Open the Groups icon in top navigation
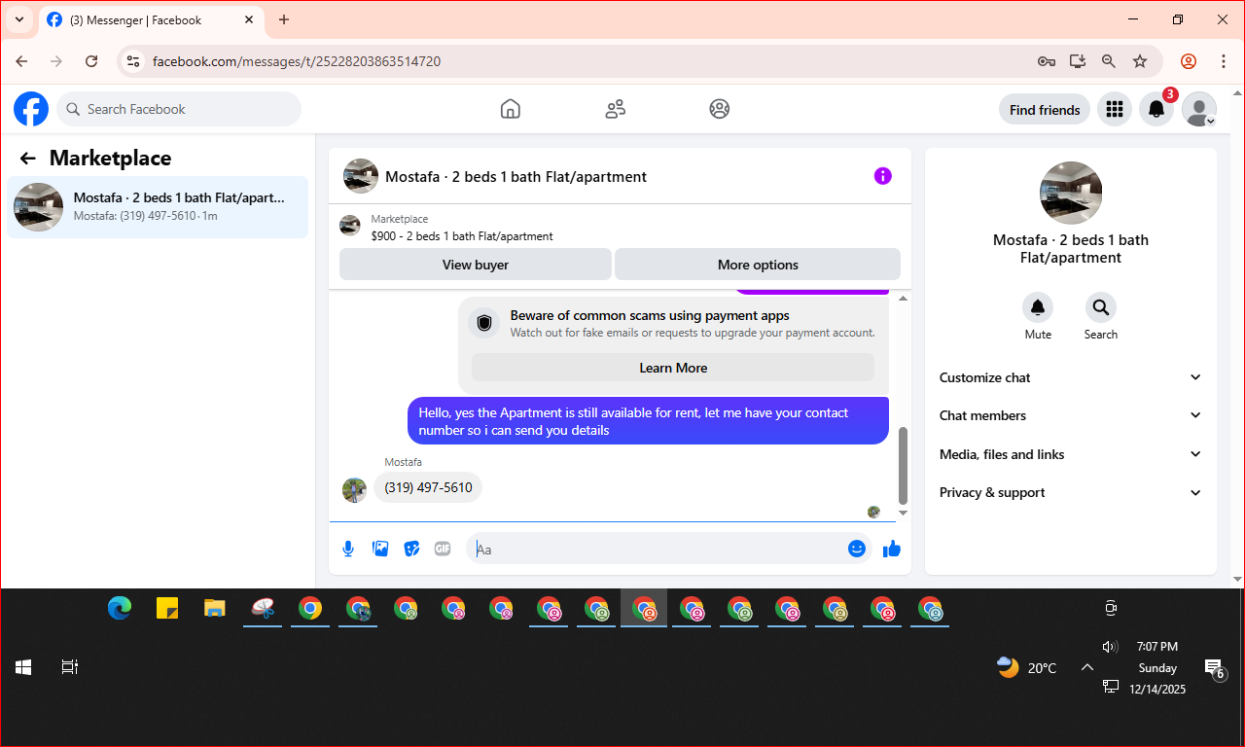1245x747 pixels. [x=720, y=109]
